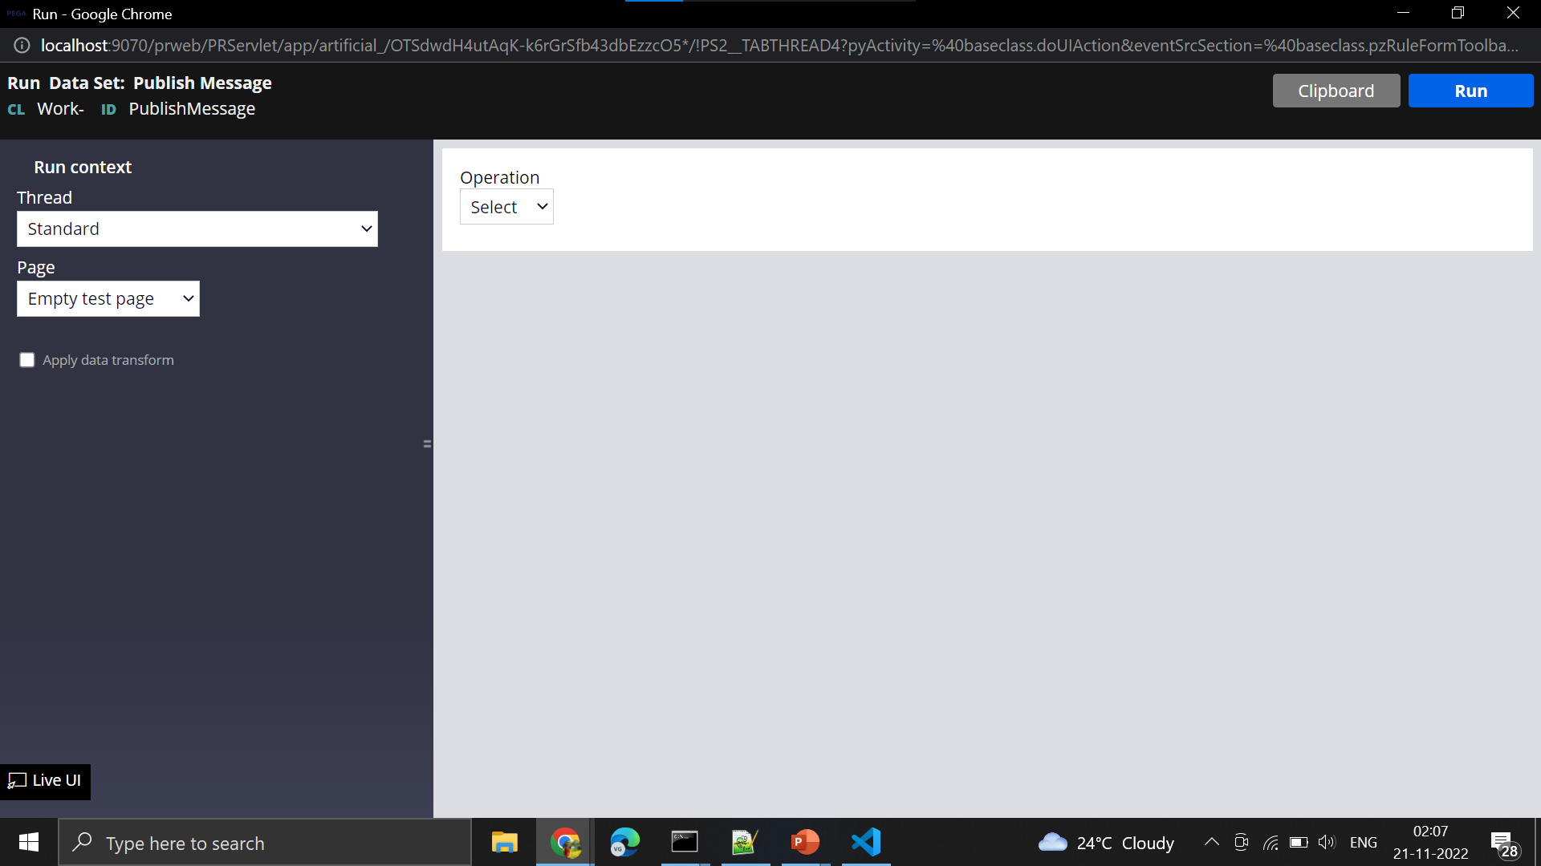The height and width of the screenshot is (866, 1541).
Task: Show hidden system tray icons
Action: click(1211, 843)
